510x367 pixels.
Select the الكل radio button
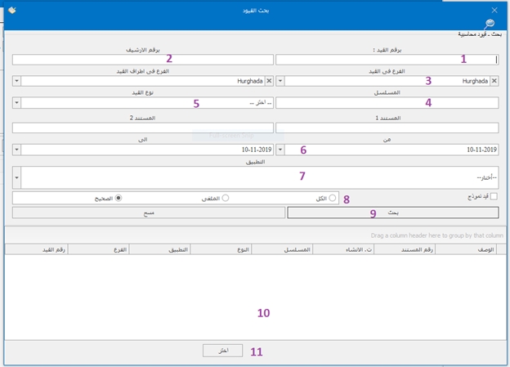332,198
